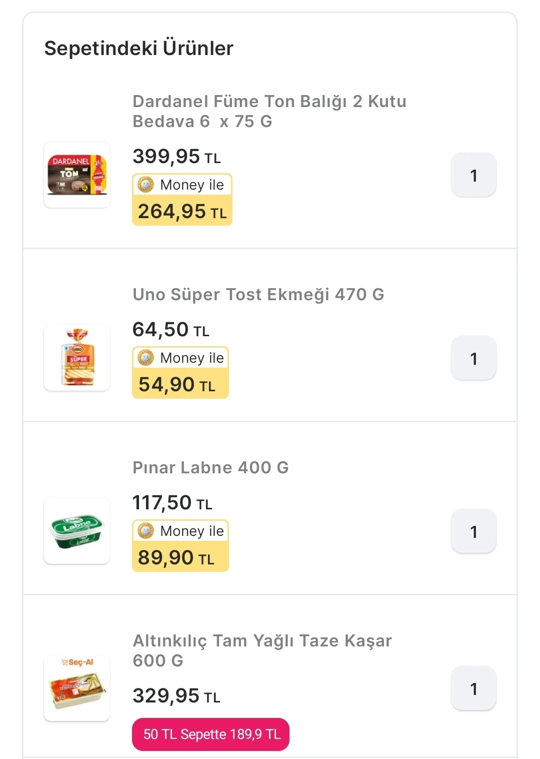Open the Pınar Labne 400 G title link
The width and height of the screenshot is (540, 759).
click(210, 467)
